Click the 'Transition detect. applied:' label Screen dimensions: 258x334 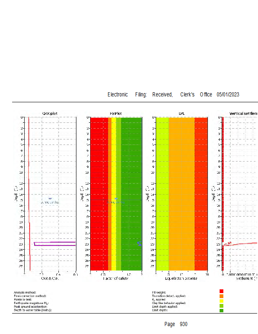[169, 296]
